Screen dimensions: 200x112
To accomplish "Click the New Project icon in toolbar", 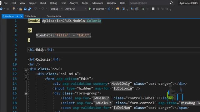I will (14, 9).
